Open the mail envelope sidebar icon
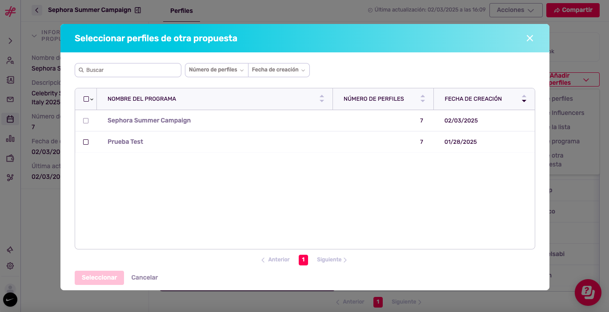Screen dimensions: 609x312 pos(10,99)
